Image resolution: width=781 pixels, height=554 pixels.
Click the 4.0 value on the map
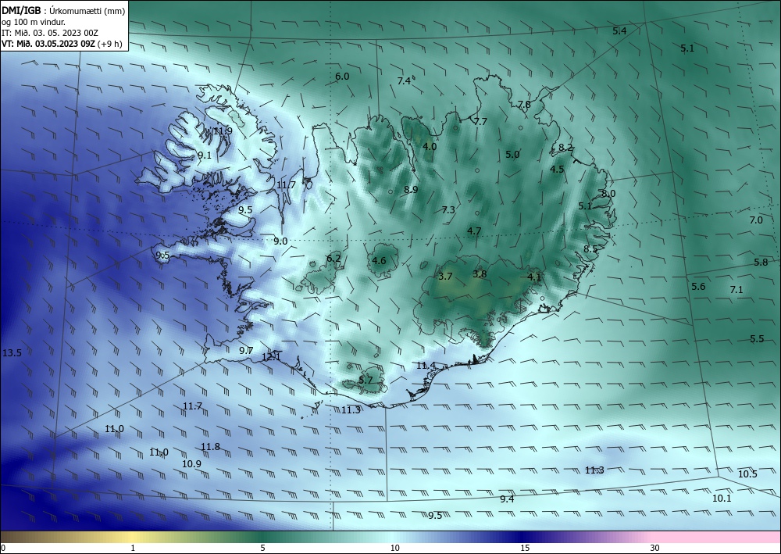(430, 146)
